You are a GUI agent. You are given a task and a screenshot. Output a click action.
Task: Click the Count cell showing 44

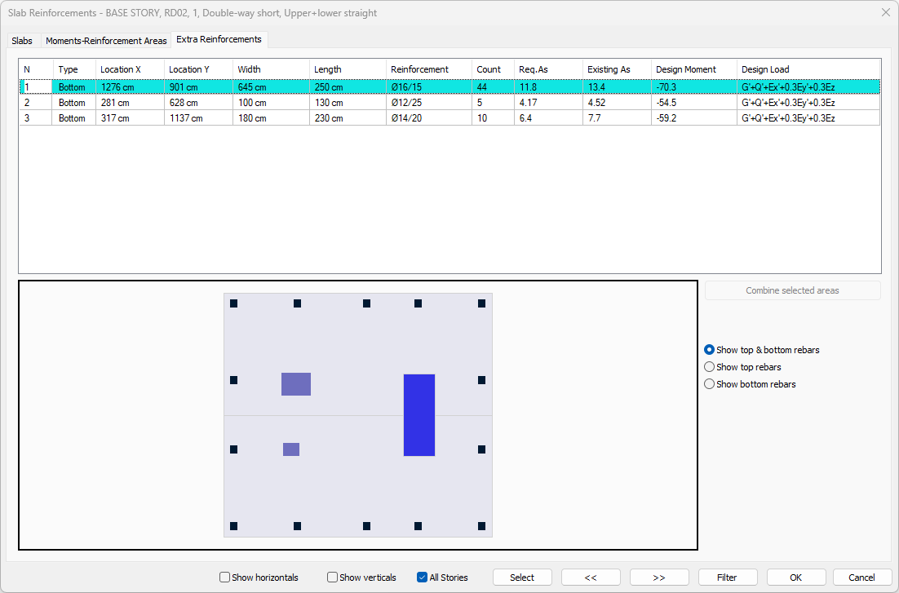[493, 87]
